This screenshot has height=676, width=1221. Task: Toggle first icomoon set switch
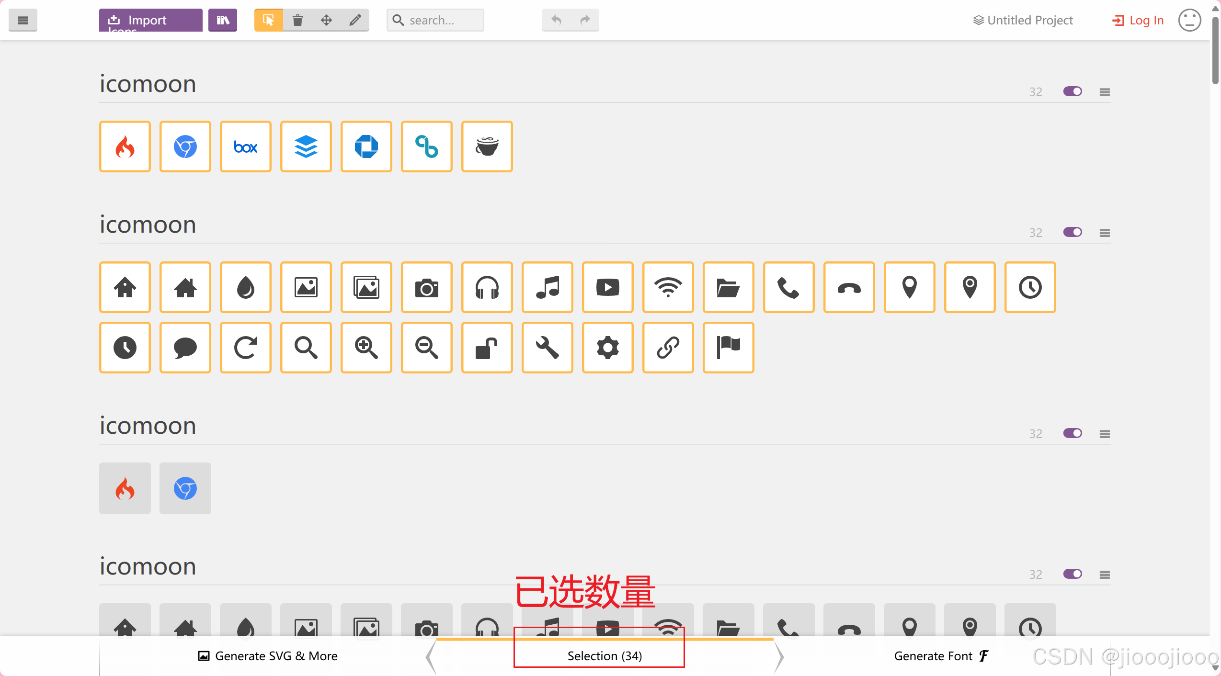point(1073,91)
